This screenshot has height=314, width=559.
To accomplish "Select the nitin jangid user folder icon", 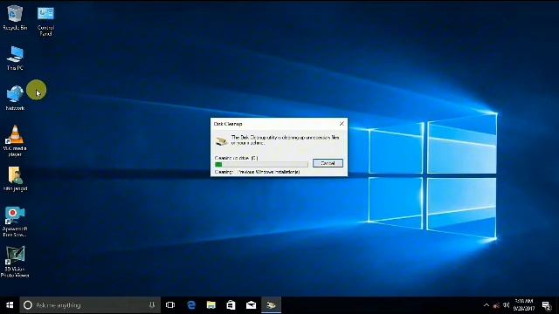I will (x=15, y=179).
